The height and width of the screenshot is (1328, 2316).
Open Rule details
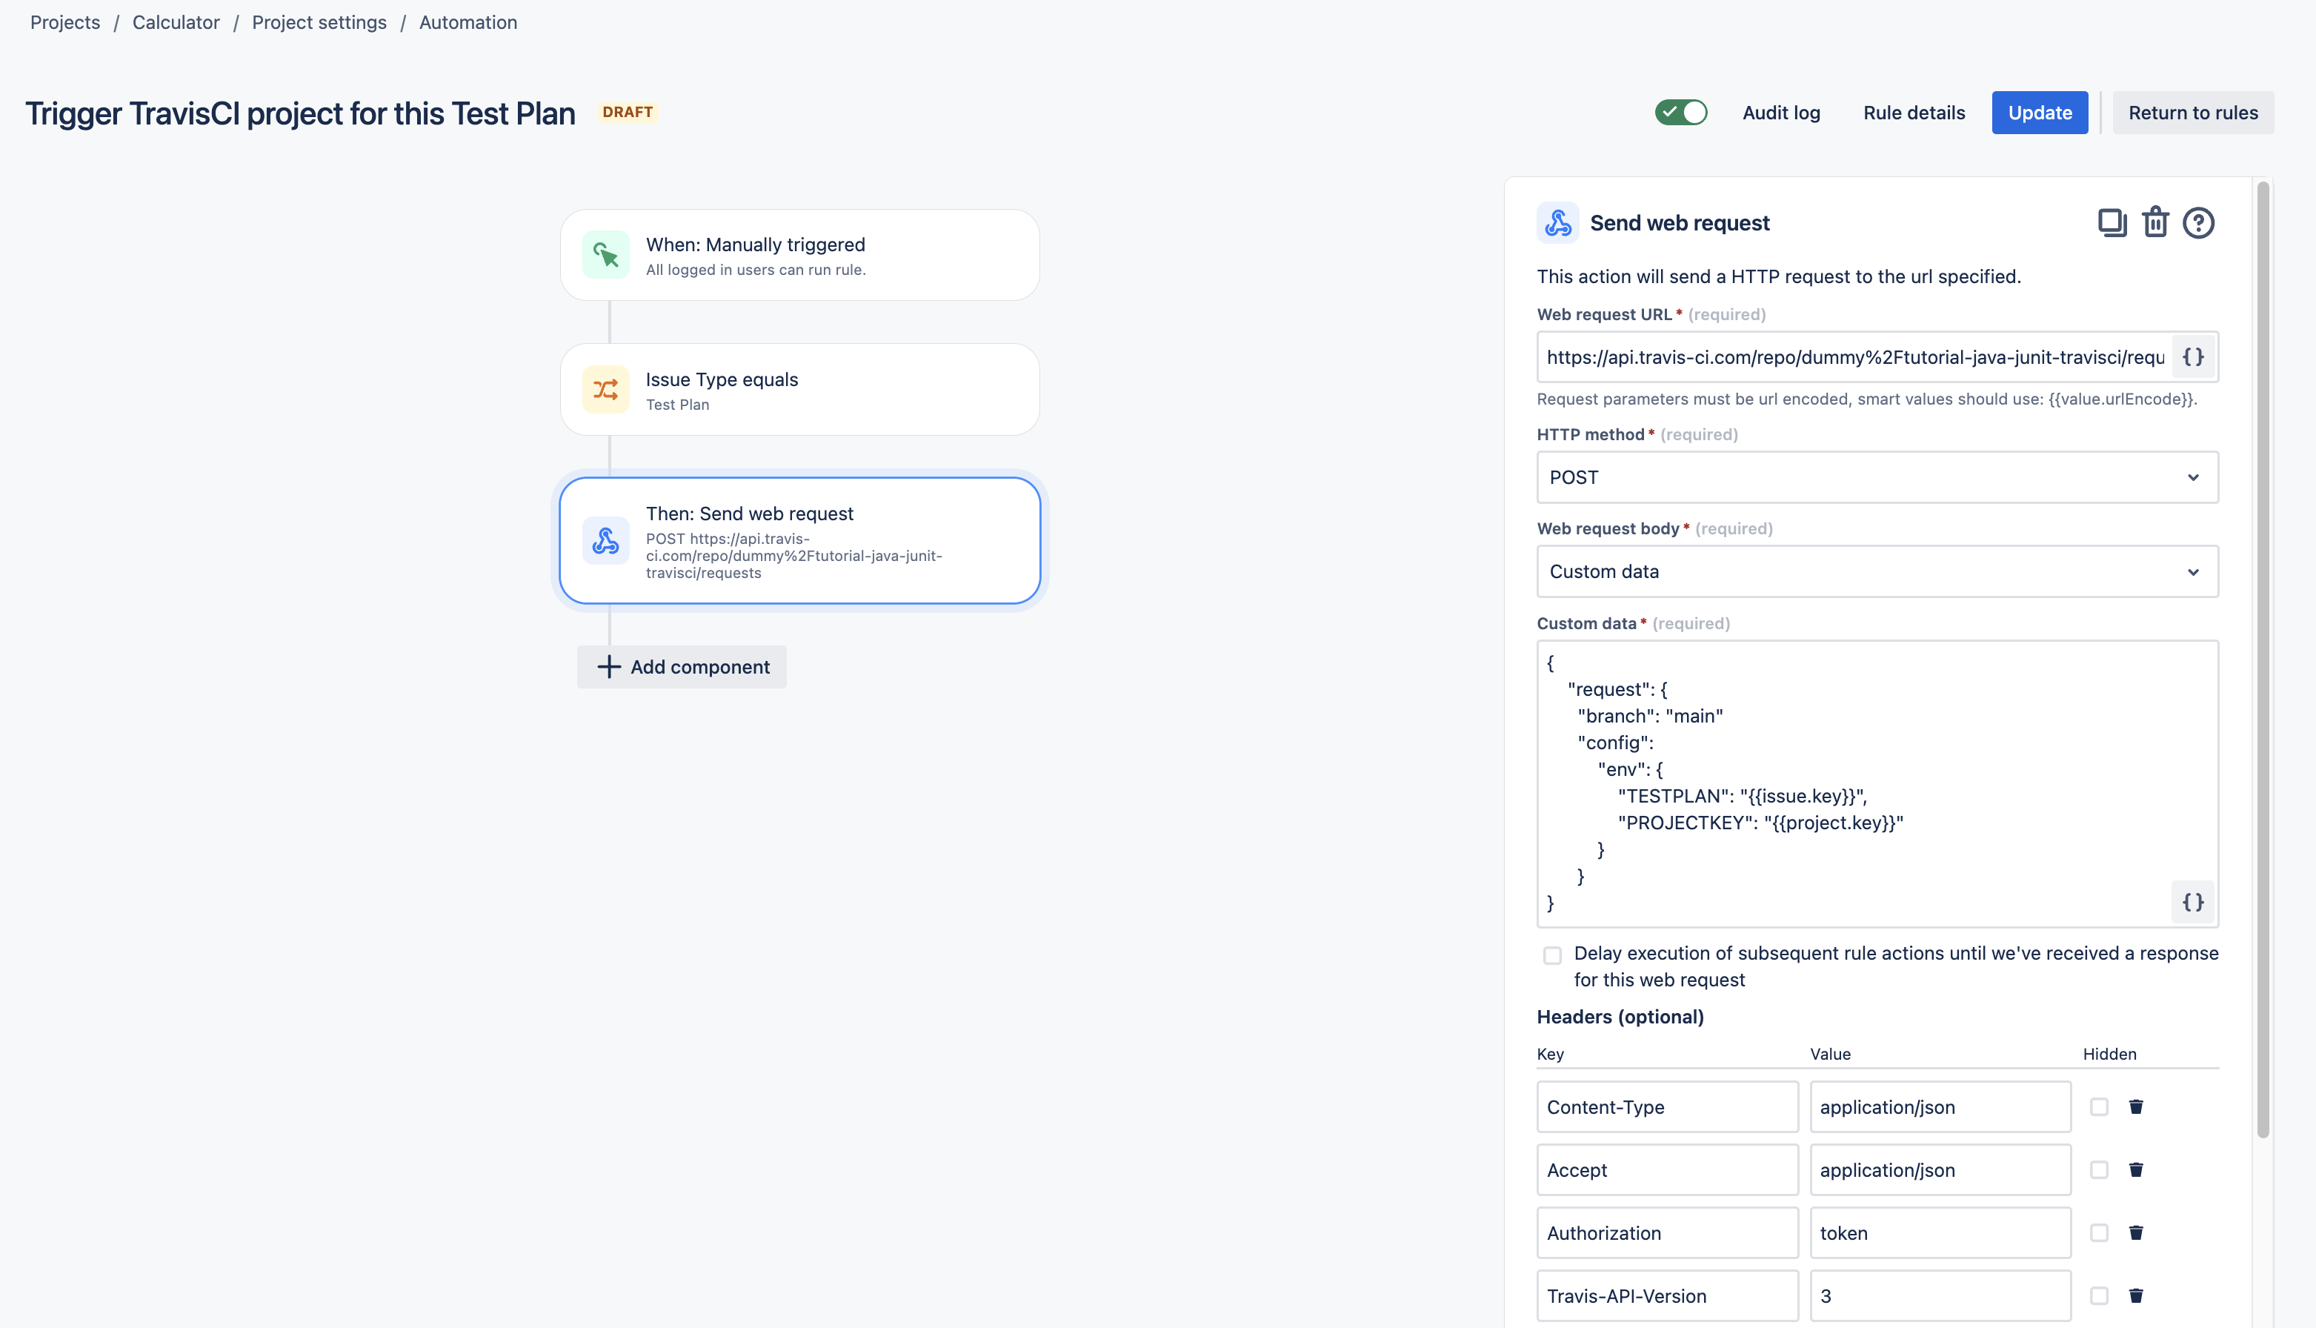pos(1914,112)
